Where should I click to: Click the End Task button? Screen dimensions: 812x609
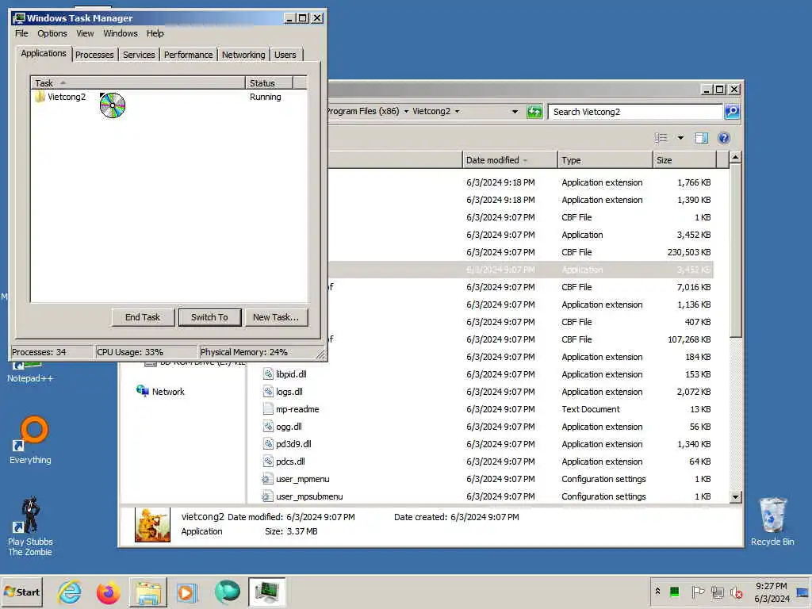pyautogui.click(x=143, y=317)
